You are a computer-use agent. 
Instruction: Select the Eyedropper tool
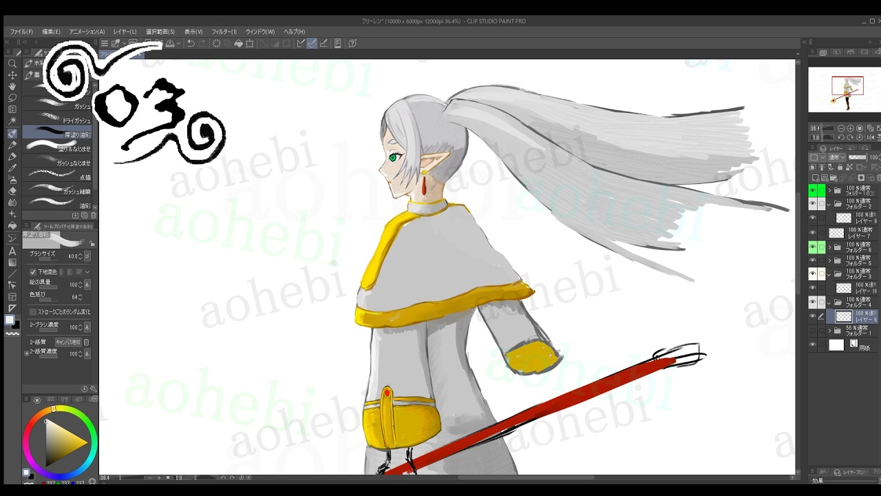(x=12, y=168)
